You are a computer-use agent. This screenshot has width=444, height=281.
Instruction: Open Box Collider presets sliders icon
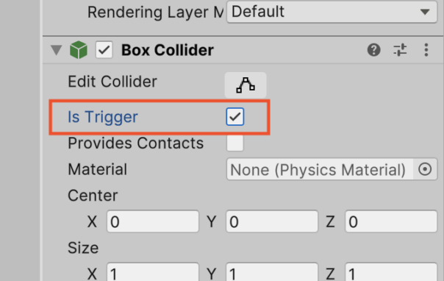pos(400,50)
